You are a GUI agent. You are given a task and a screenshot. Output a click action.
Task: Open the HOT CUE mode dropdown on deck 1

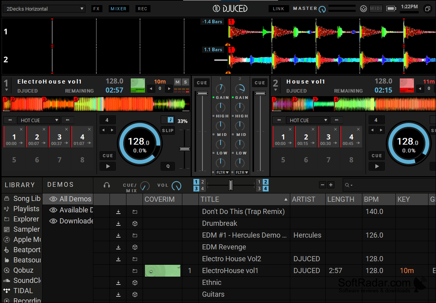[x=39, y=120]
